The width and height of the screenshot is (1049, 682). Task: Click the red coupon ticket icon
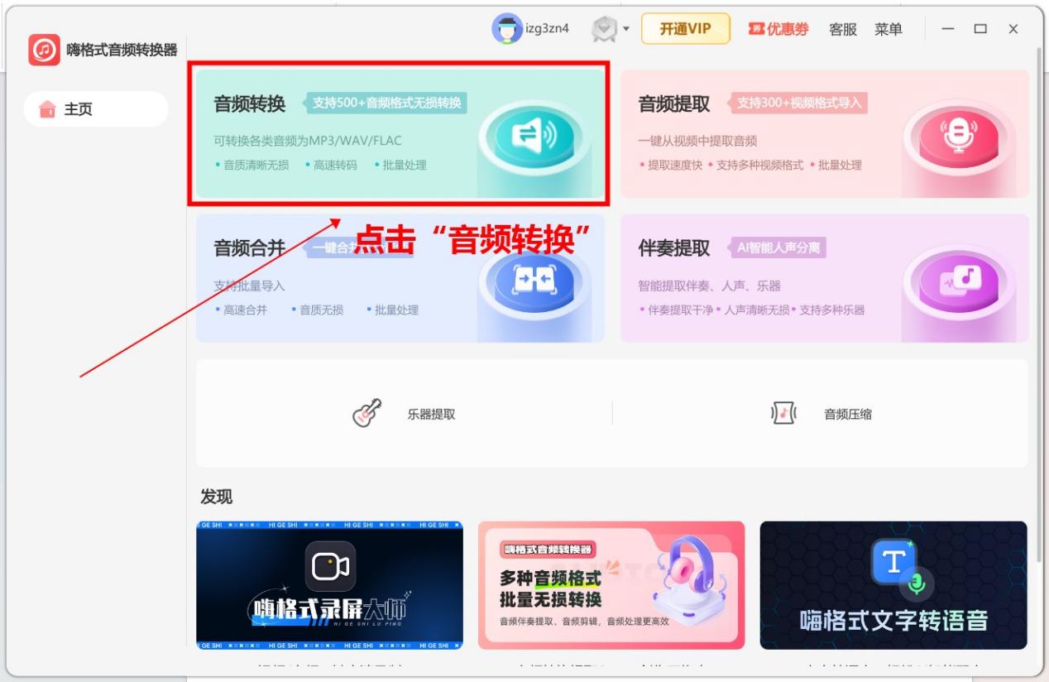756,29
